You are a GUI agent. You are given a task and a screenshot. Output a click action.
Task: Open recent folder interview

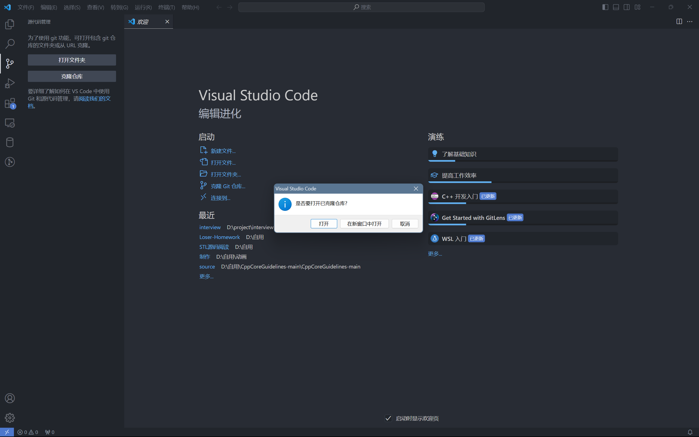point(210,228)
